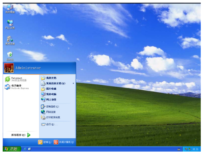The image size is (205, 155).
Task: Select 我的电脑 in Start menu list
Action: point(57,94)
